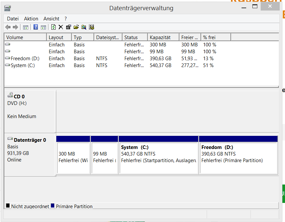
Task: Sort by the Status column header
Action: click(135, 37)
